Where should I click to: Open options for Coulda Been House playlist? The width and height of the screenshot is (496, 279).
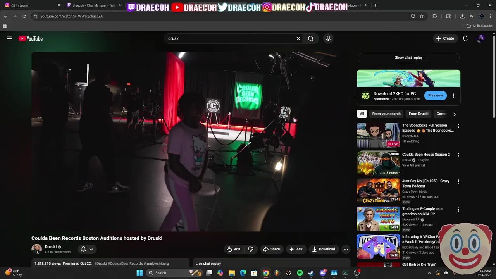tap(458, 155)
